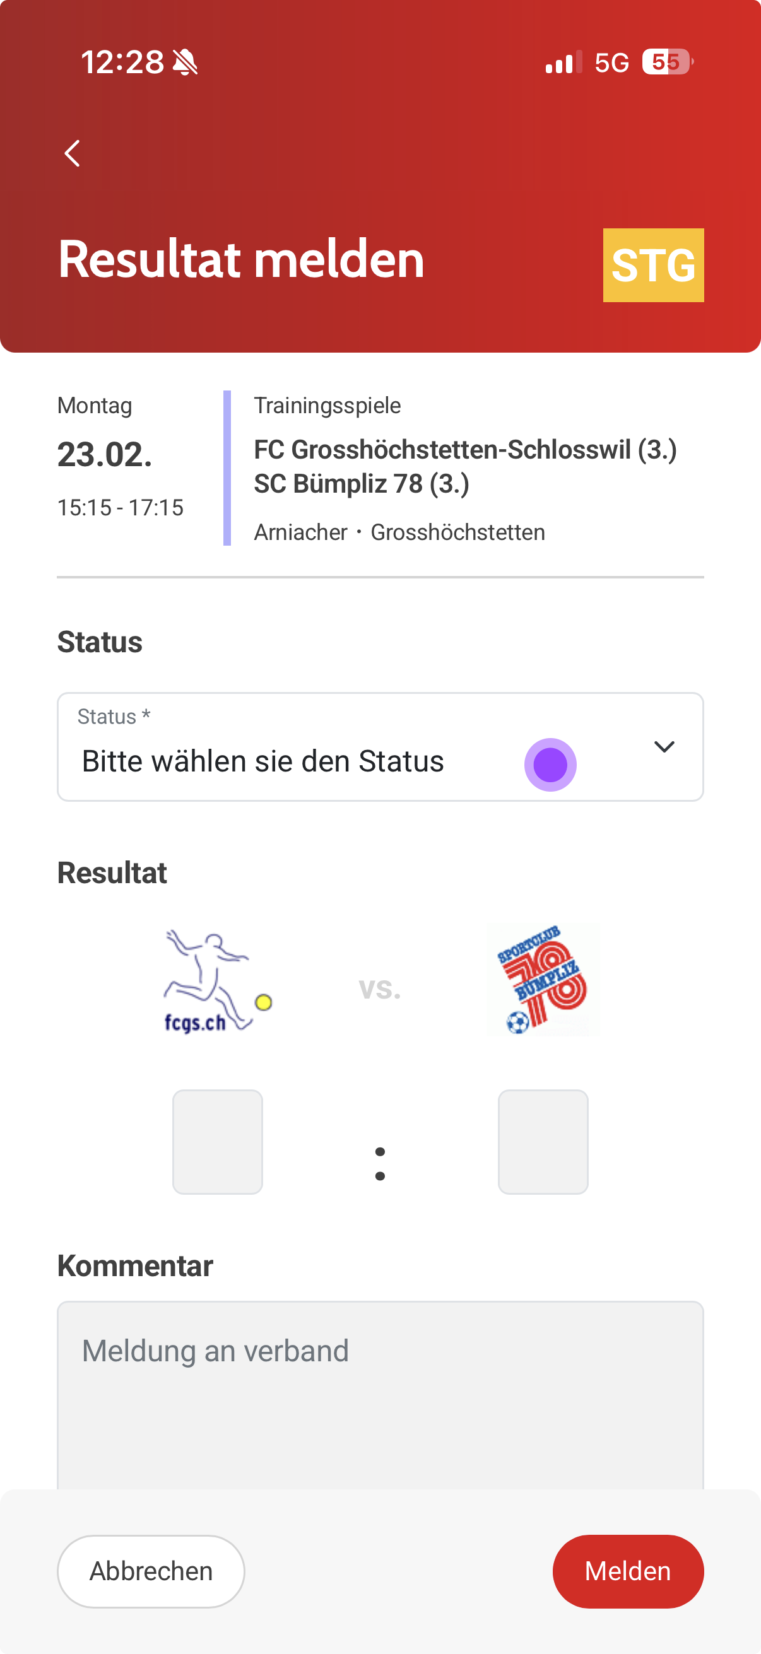The image size is (761, 1654).
Task: Open the Status dropdown chevron
Action: (663, 747)
